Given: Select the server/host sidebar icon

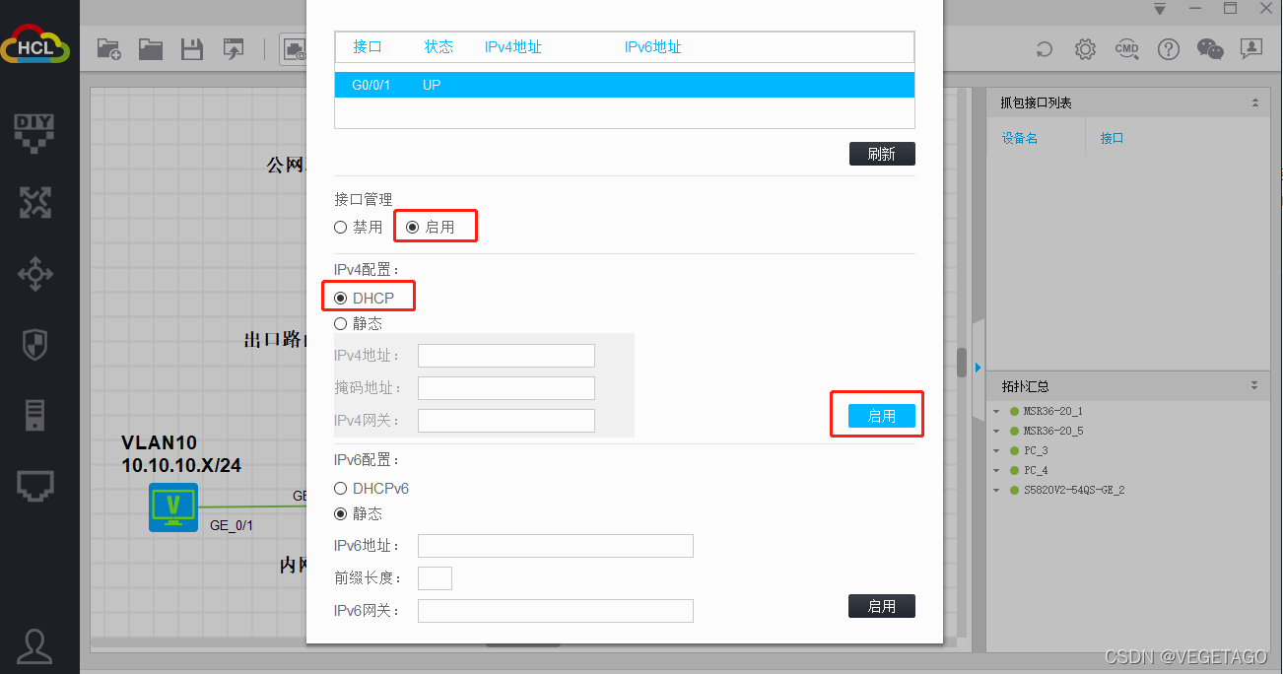Looking at the screenshot, I should 35,415.
